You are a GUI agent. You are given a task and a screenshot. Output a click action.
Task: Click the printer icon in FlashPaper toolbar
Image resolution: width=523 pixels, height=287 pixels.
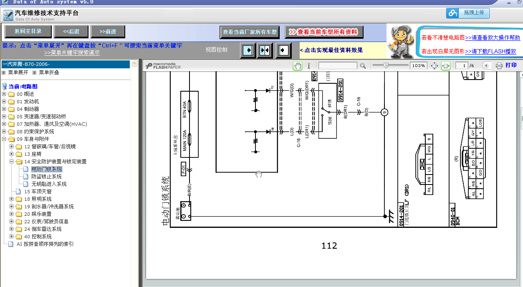click(x=499, y=65)
